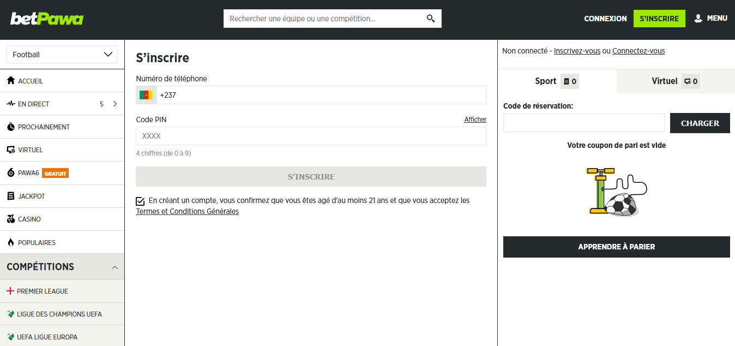
Task: Click the '4 chiffres (de 0 à 9)' hint
Action: 164,153
